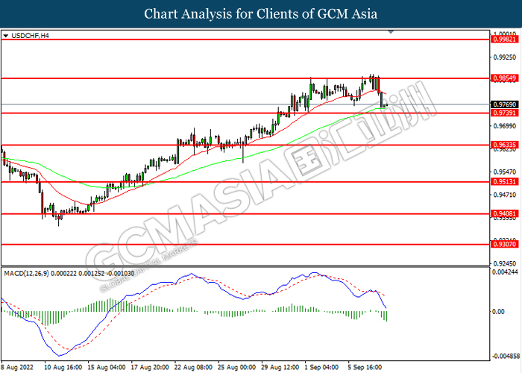
Task: Select the 0.97391 support price label
Action: click(504, 113)
